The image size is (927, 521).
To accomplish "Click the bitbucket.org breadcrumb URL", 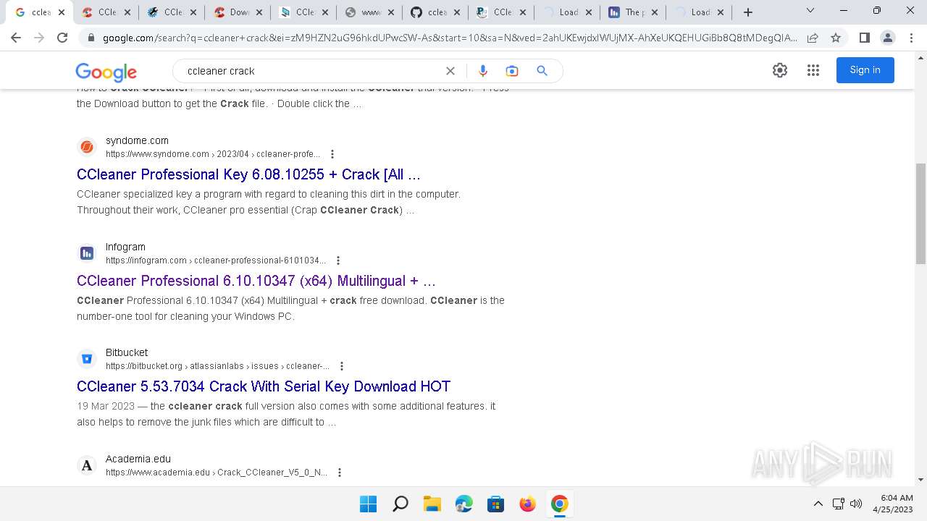I will tap(218, 366).
